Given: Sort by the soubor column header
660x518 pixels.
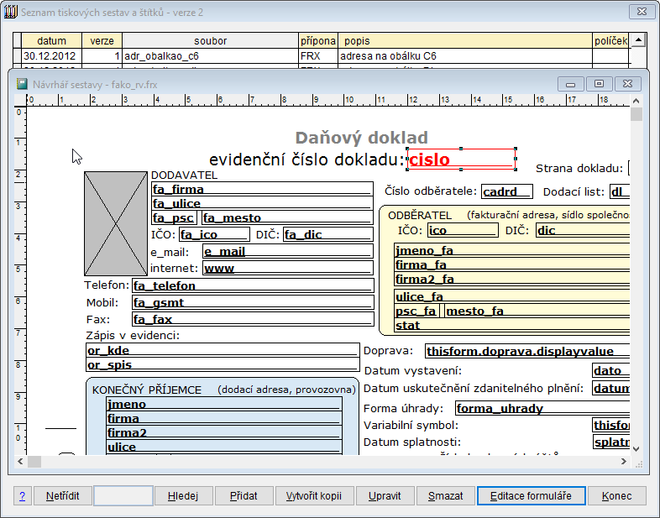Looking at the screenshot, I should pos(210,40).
